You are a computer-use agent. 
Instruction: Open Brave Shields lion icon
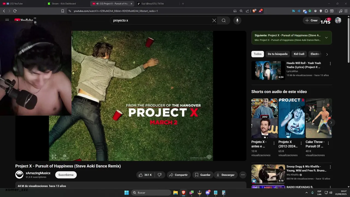pos(254,11)
